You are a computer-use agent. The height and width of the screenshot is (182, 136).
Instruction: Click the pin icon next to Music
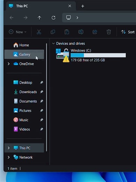coord(41,120)
